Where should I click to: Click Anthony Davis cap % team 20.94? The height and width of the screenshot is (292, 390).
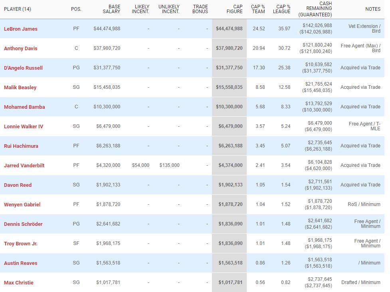[259, 48]
